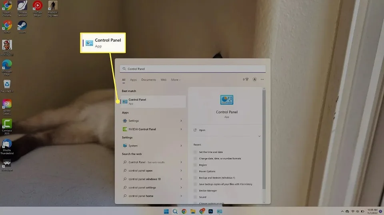Switch to the Apps search tab

tap(133, 80)
